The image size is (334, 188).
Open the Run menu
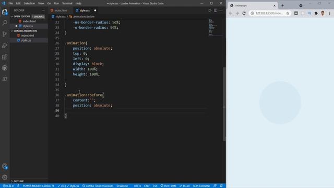[56, 4]
